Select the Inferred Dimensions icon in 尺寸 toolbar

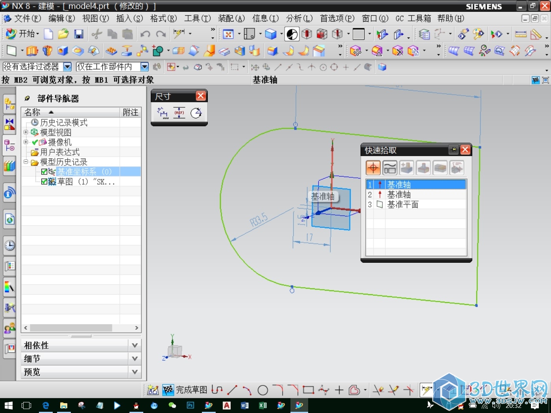tap(163, 113)
